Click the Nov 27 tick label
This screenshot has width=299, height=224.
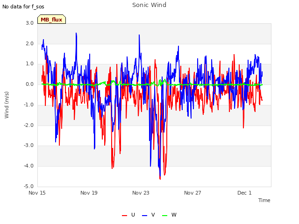(x=192, y=193)
